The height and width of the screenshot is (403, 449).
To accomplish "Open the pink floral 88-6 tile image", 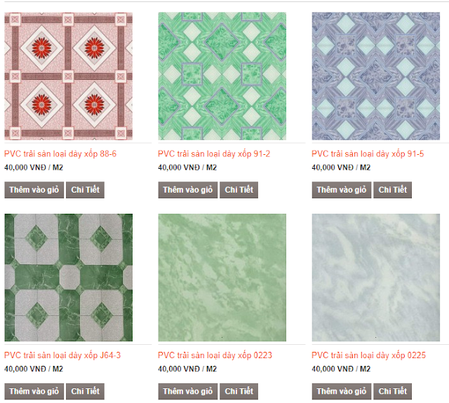I will pyautogui.click(x=69, y=76).
